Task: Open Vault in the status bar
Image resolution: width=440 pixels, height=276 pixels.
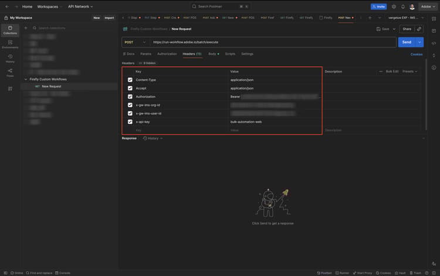Action: point(400,273)
